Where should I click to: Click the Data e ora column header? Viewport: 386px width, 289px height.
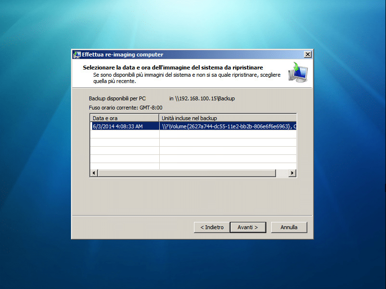point(124,118)
